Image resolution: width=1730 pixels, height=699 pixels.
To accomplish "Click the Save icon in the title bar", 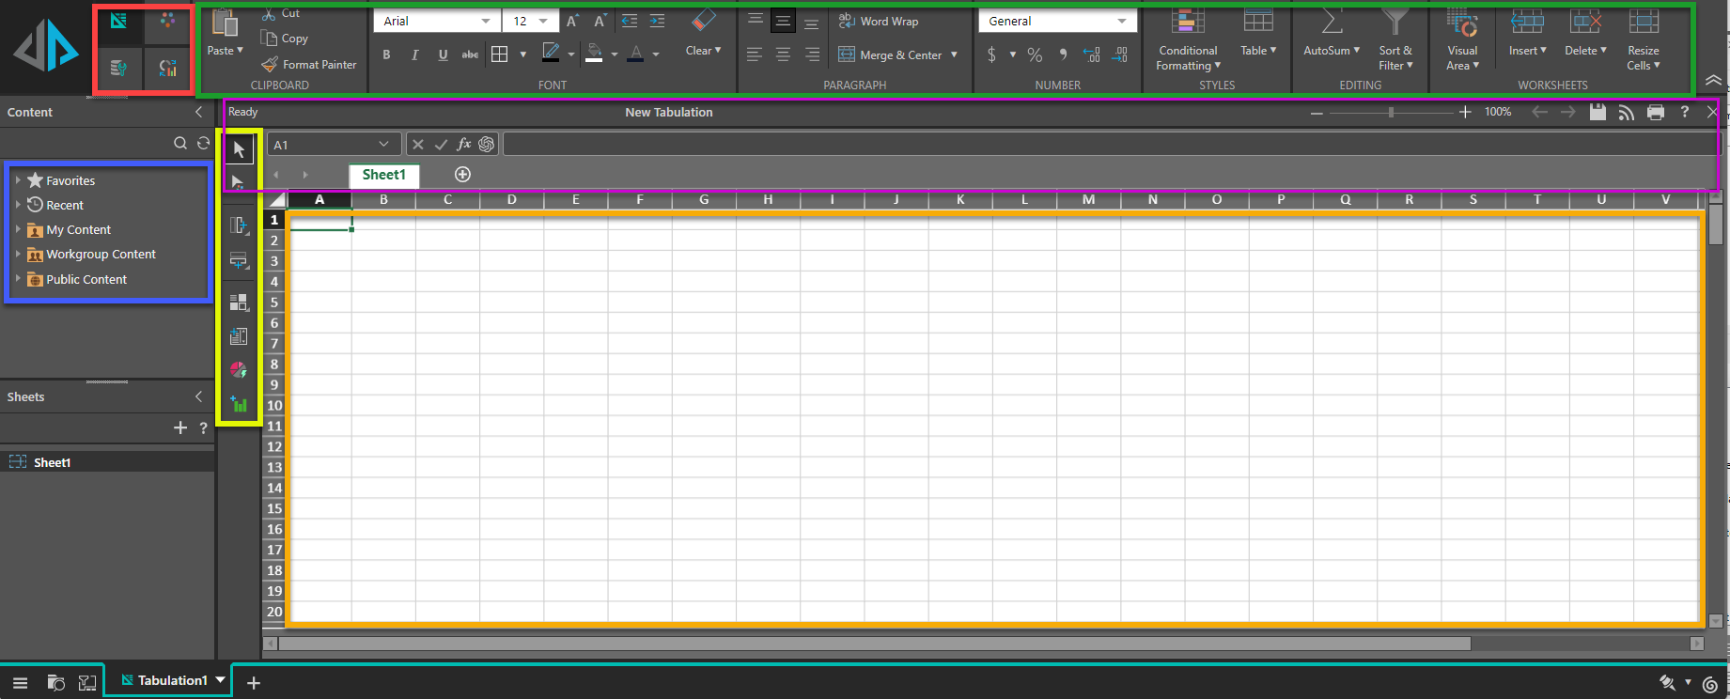I will (1598, 113).
